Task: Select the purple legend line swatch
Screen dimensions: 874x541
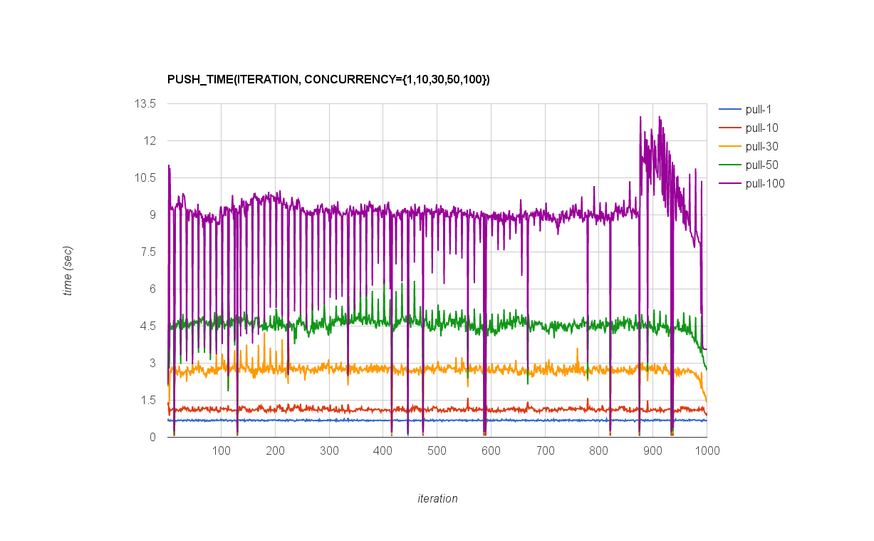Action: point(729,184)
